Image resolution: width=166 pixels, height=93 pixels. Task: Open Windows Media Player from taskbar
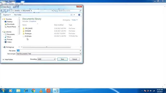click(x=10, y=91)
